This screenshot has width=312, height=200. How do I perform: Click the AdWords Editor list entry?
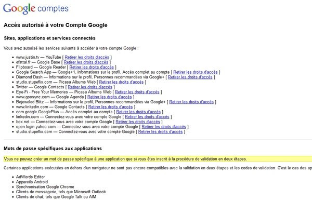30,177
